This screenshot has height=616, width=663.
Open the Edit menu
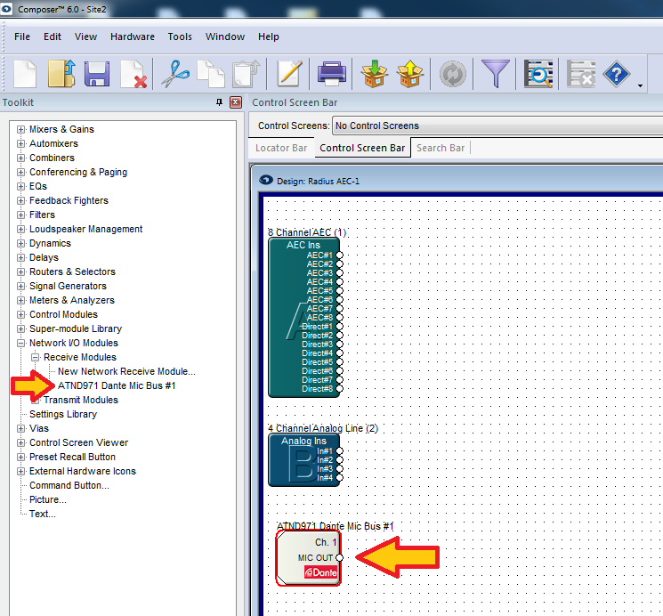click(x=53, y=36)
